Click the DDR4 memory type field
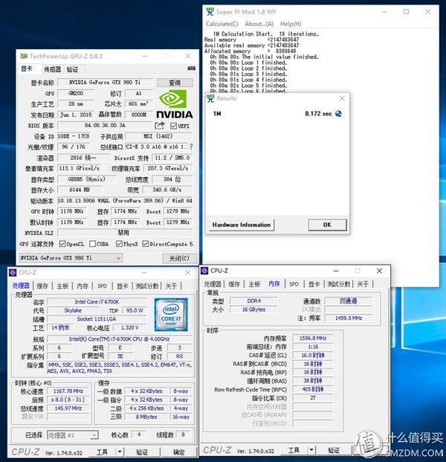The height and width of the screenshot is (462, 446). pos(253,301)
